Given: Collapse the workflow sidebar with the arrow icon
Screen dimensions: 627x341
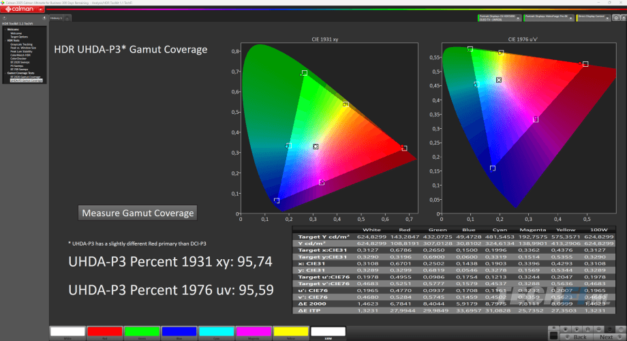Looking at the screenshot, I should (x=44, y=18).
